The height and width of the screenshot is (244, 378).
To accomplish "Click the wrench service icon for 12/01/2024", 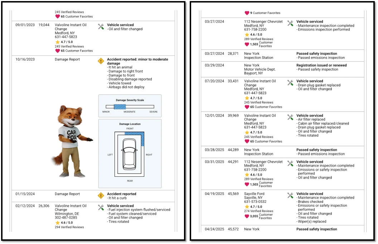I will pyautogui.click(x=290, y=117).
